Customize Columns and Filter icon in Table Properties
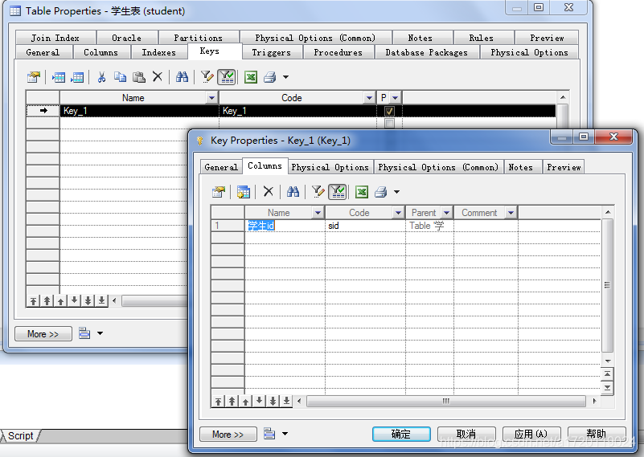The image size is (644, 457). point(207,77)
